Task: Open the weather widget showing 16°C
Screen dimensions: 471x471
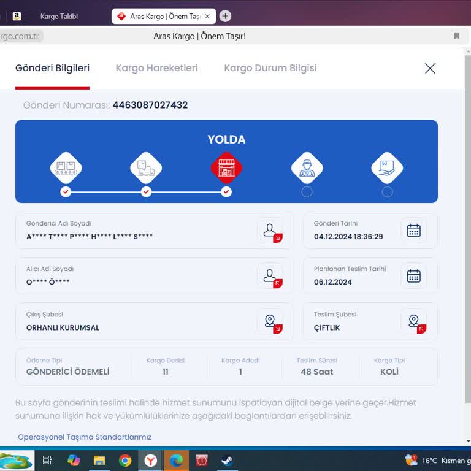Action: [x=438, y=461]
